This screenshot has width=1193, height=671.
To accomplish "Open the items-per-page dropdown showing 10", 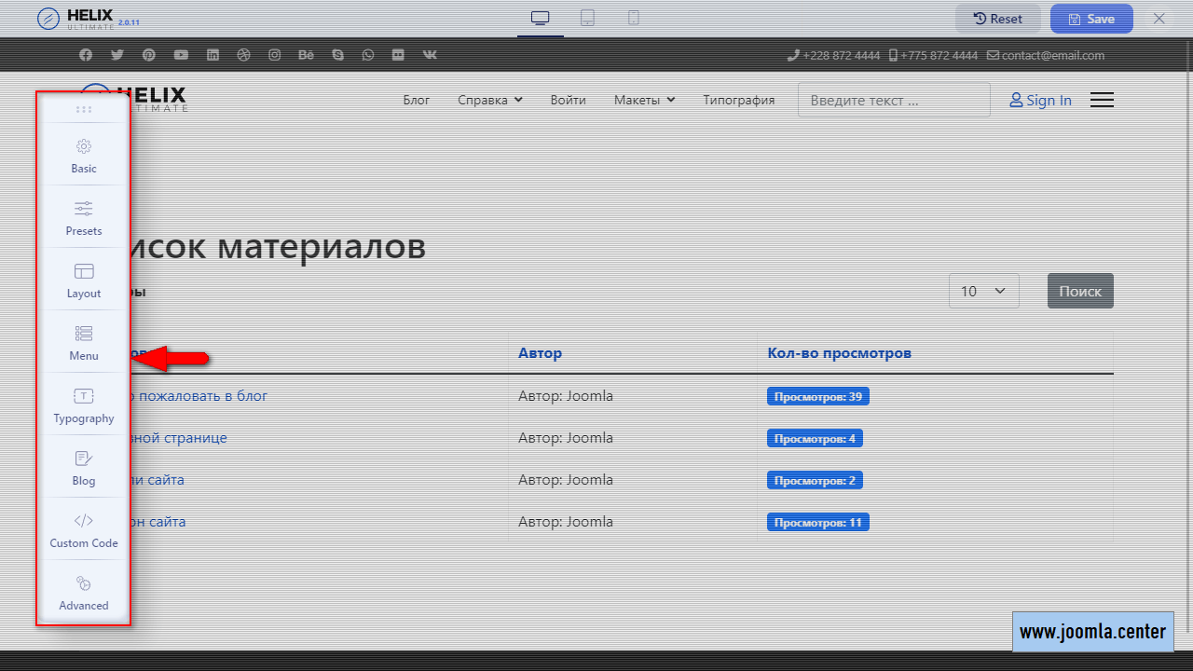I will [983, 291].
